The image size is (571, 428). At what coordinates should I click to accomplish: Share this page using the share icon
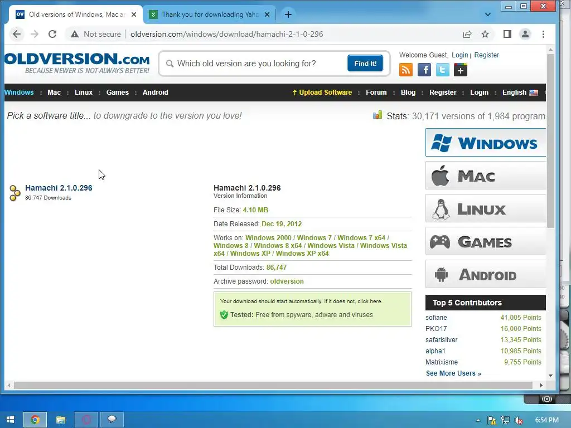click(x=467, y=34)
